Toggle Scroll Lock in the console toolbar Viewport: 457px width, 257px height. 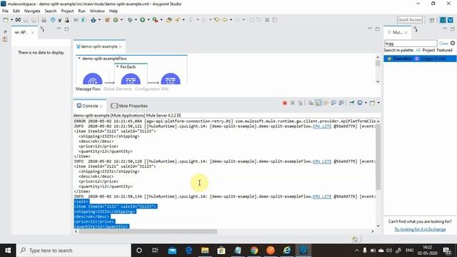(318, 103)
